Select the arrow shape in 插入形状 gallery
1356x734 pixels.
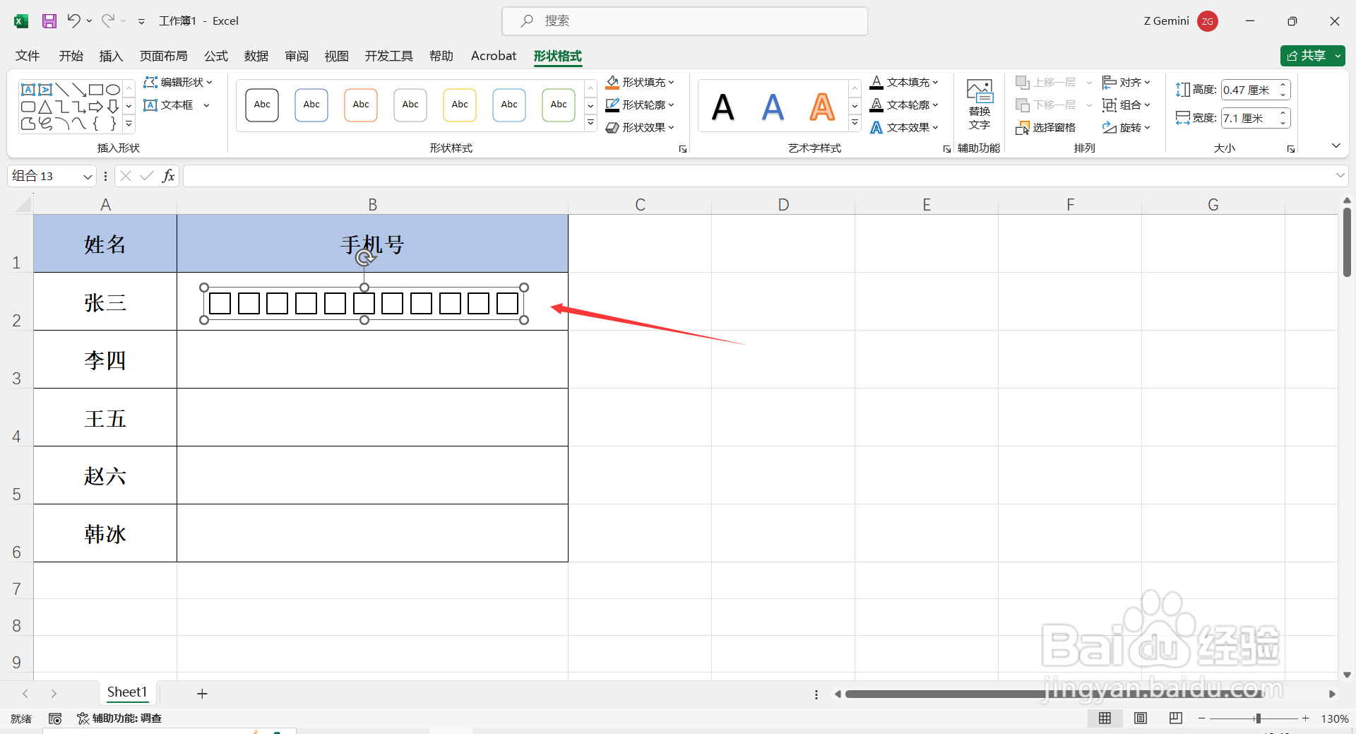pyautogui.click(x=95, y=106)
